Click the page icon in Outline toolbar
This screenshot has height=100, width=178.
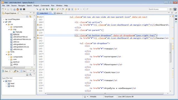[x=27, y=75]
